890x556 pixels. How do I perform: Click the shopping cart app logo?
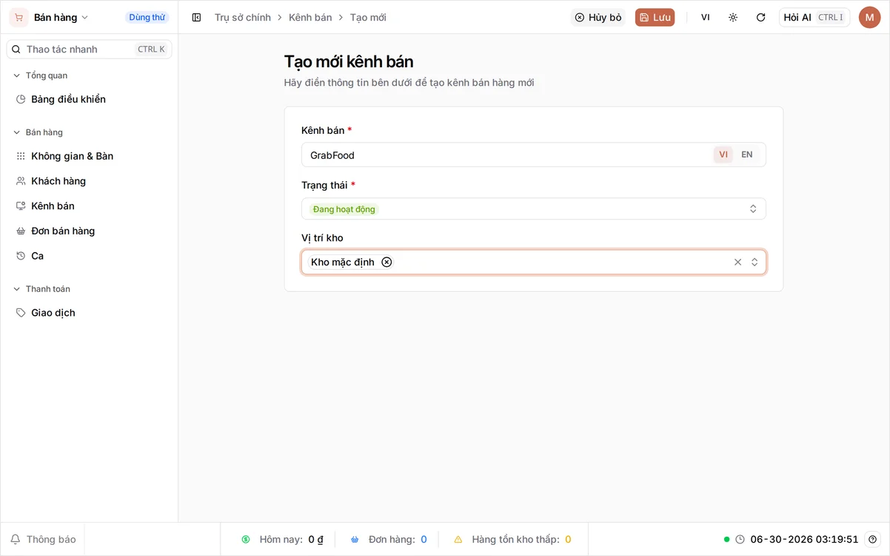pos(19,17)
